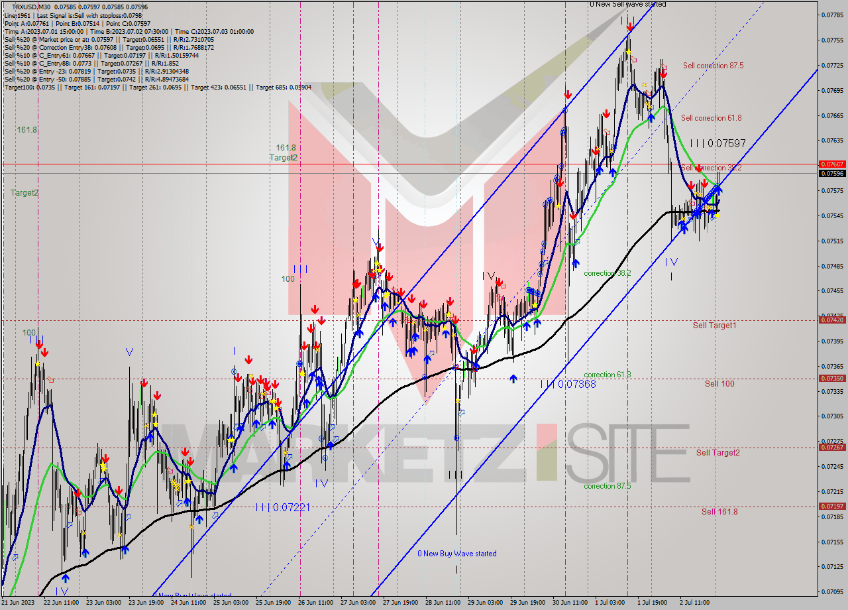Image resolution: width=848 pixels, height=610 pixels.
Task: Click the 0.07515 price axis value
Action: pos(833,241)
